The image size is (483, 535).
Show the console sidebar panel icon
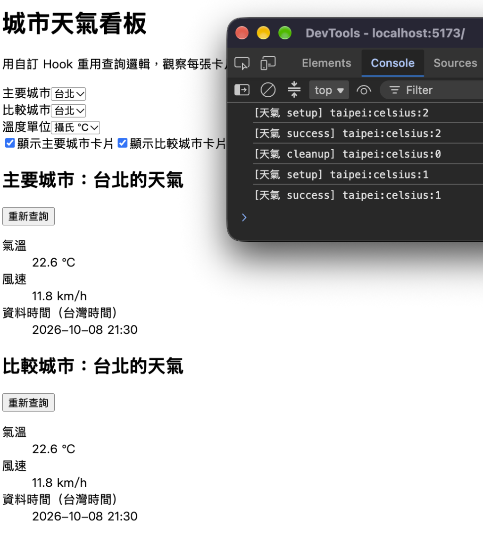242,90
